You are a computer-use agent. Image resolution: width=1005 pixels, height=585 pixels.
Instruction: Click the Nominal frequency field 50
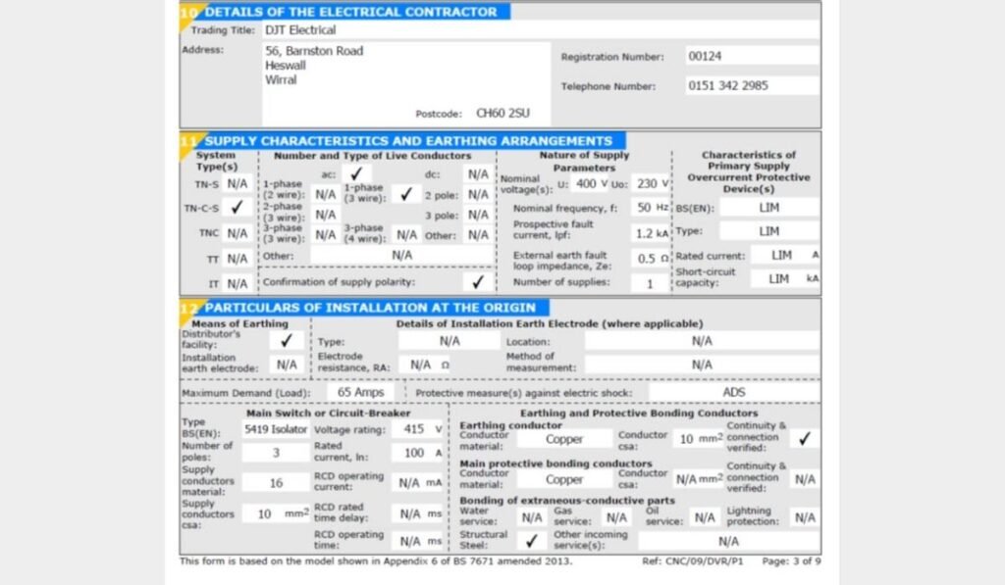pyautogui.click(x=651, y=208)
